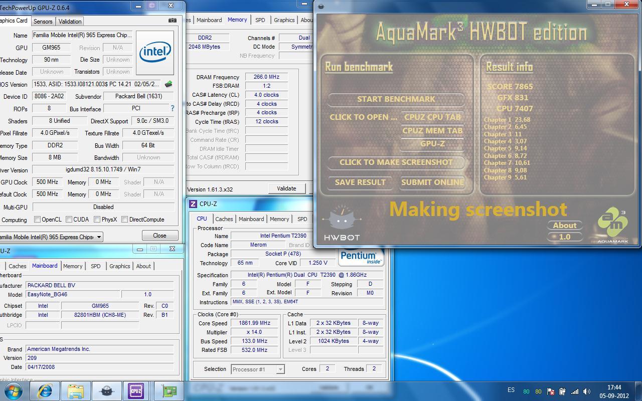Open the GPU selection dropdown in GPU-Z
Viewport: 642px width, 401px height.
click(99, 237)
